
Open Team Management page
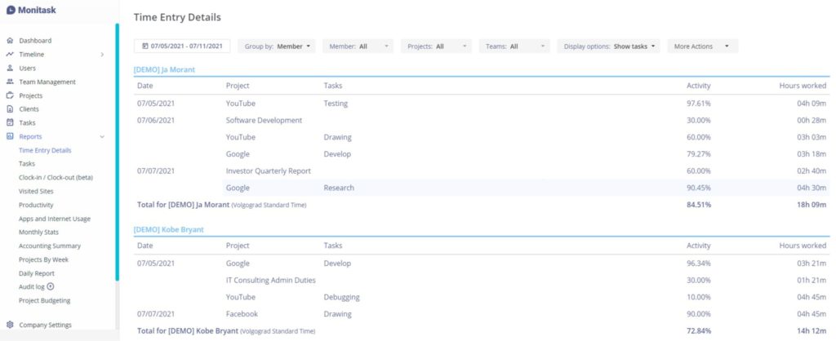47,82
